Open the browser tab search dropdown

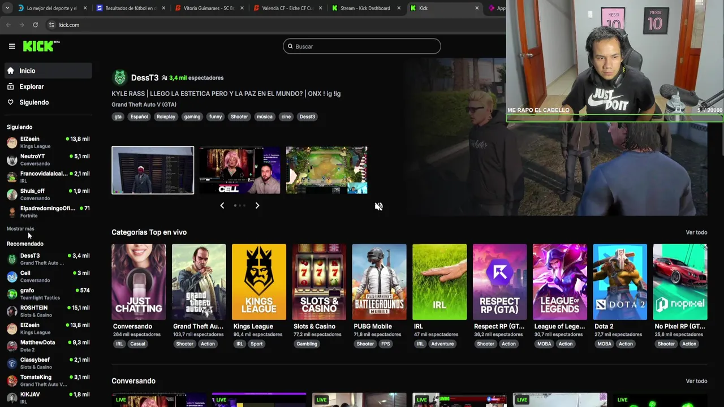7,8
